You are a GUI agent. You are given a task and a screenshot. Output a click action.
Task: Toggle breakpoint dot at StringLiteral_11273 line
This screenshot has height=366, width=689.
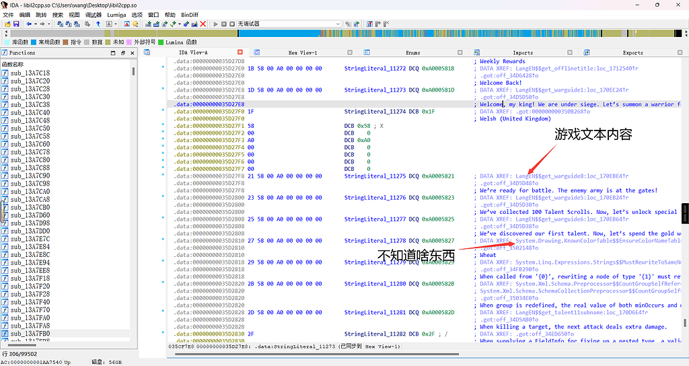[x=163, y=89]
